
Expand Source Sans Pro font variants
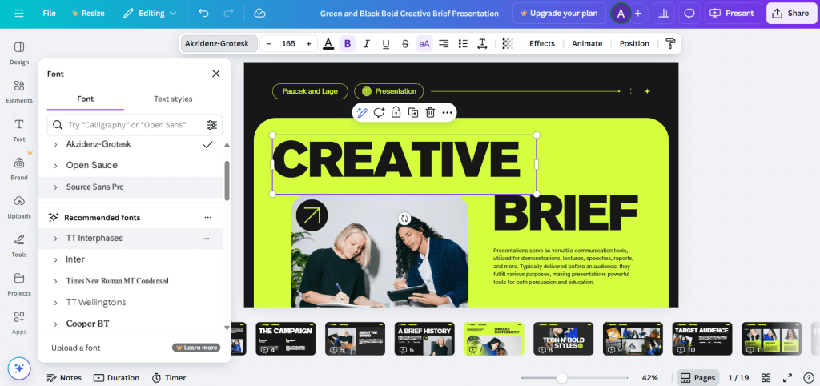click(x=56, y=187)
